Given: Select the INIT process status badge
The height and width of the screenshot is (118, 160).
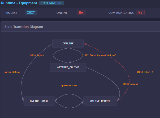Looking at the screenshot, I should [31, 12].
